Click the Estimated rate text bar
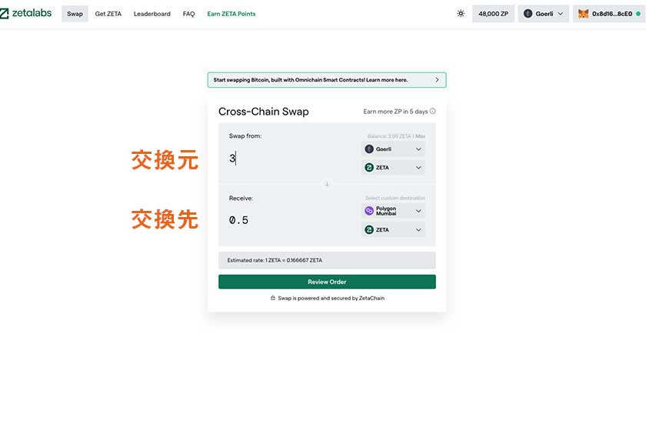 (x=327, y=260)
